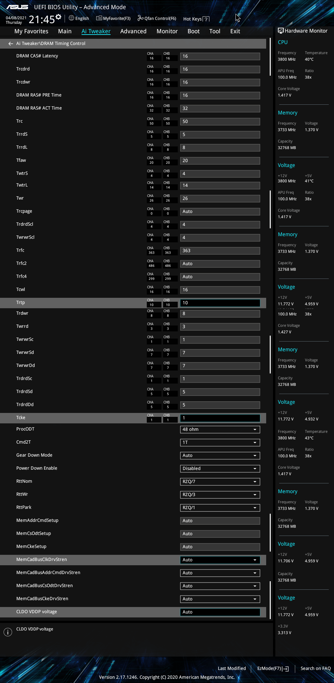
Task: Click the Ai Tweaker\DRAM Timing Control breadcrumb
Action: [x=51, y=43]
